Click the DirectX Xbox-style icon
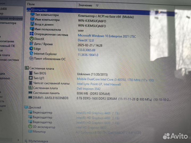Screen dimensions: 191x143 point(32,39)
